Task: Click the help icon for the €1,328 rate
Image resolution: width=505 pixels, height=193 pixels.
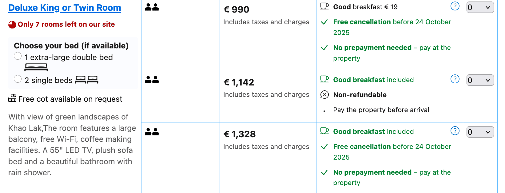Action: (455, 131)
